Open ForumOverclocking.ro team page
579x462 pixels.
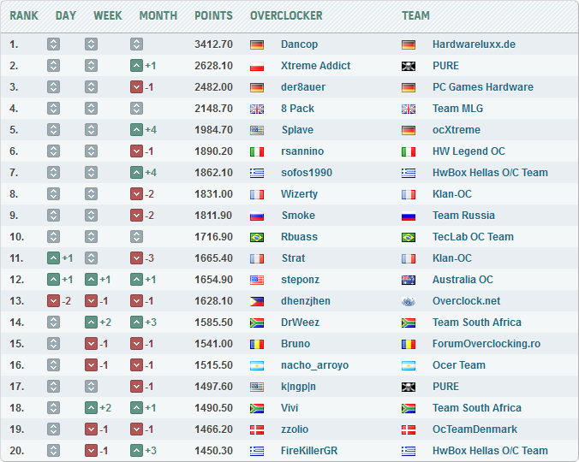pyautogui.click(x=486, y=344)
